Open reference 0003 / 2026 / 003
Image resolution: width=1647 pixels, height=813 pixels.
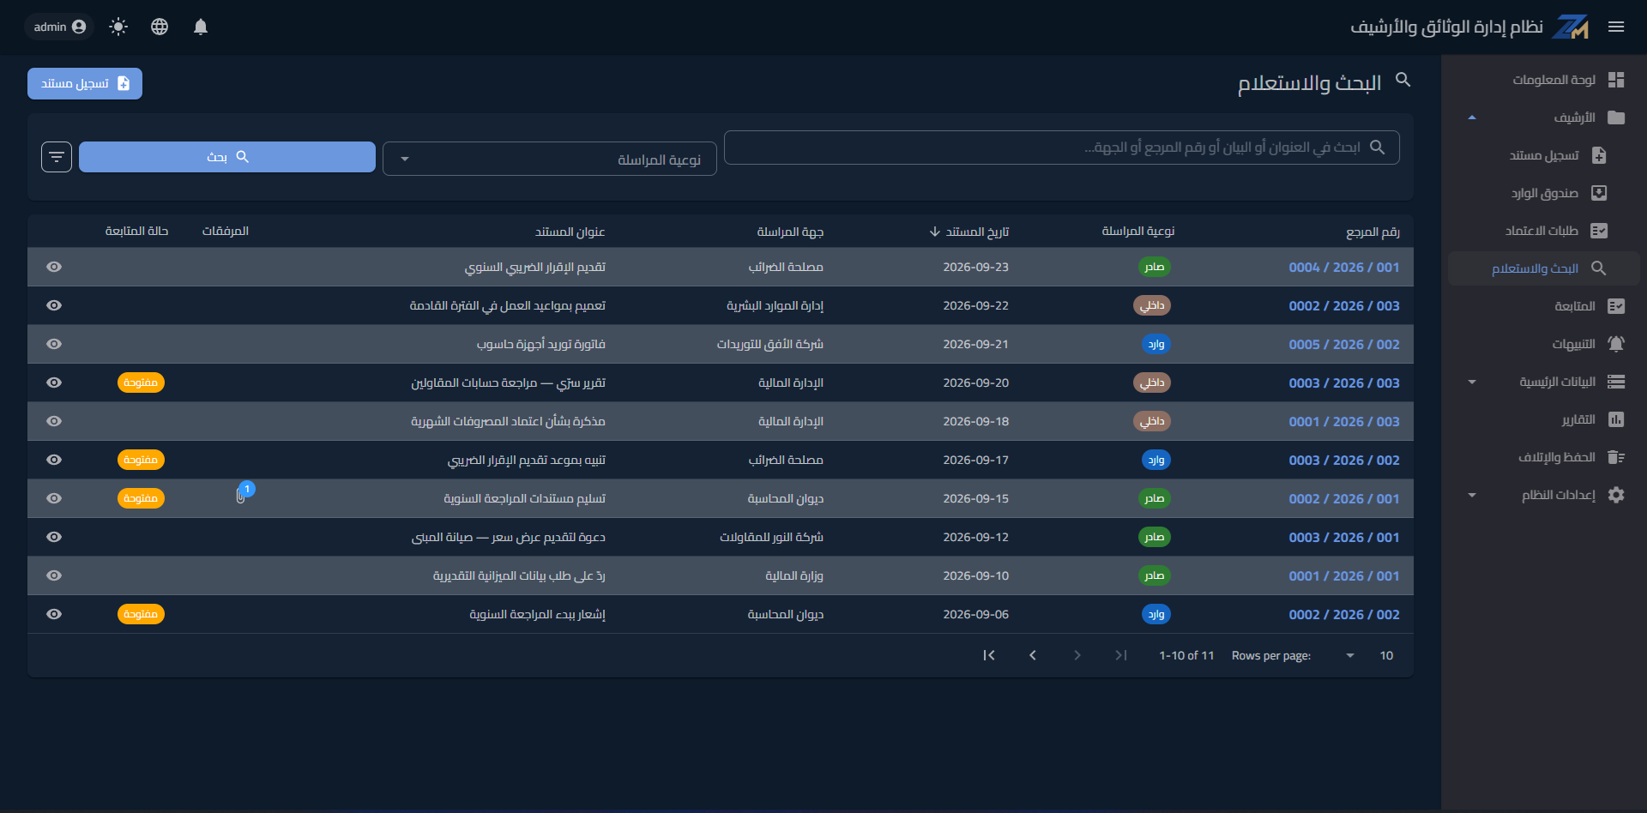pyautogui.click(x=1344, y=383)
